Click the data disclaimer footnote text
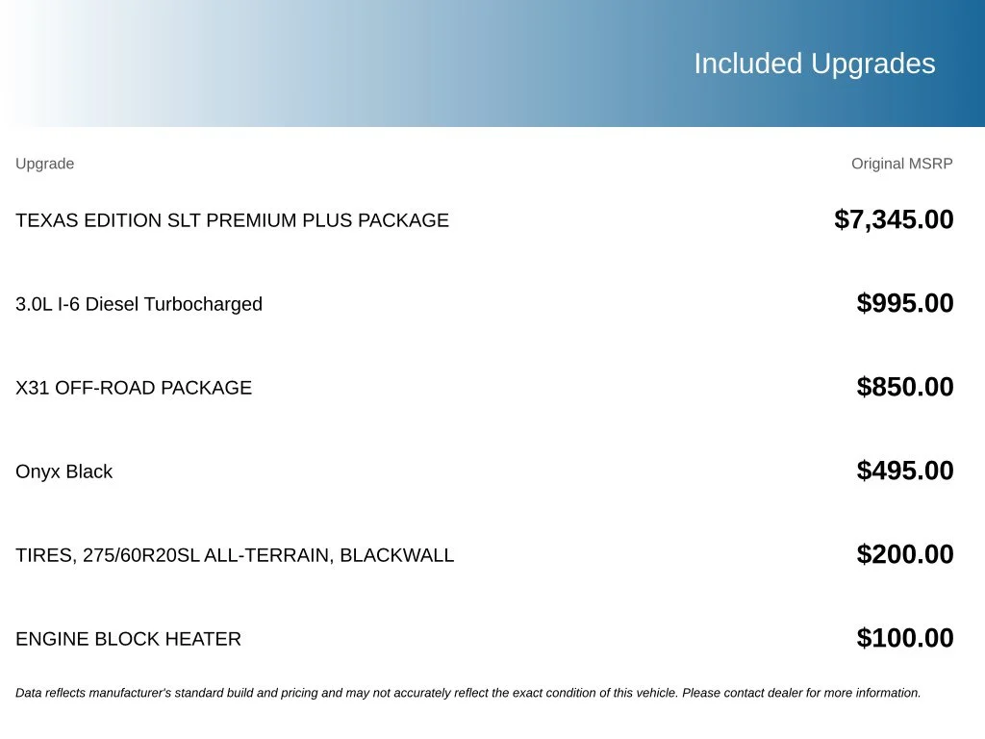985x739 pixels. tap(468, 693)
